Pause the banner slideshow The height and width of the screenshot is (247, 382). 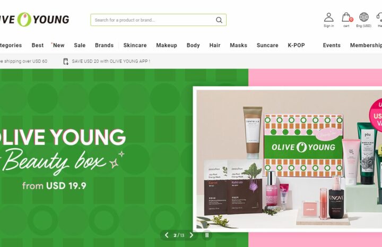coord(207,235)
